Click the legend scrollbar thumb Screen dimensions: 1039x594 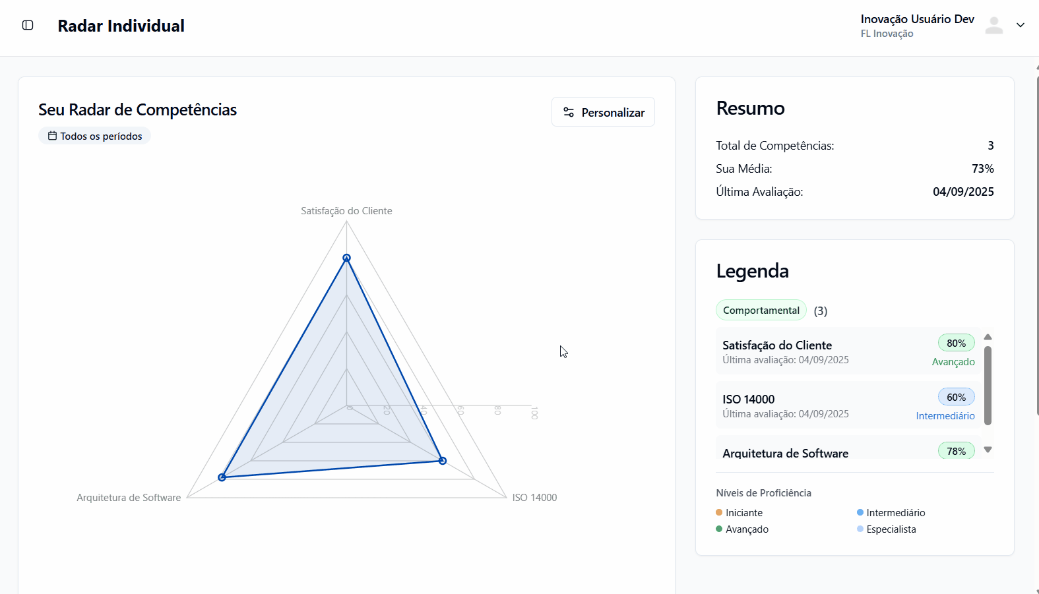pos(988,385)
